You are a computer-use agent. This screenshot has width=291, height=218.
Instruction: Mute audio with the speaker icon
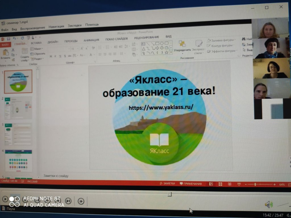point(268,204)
